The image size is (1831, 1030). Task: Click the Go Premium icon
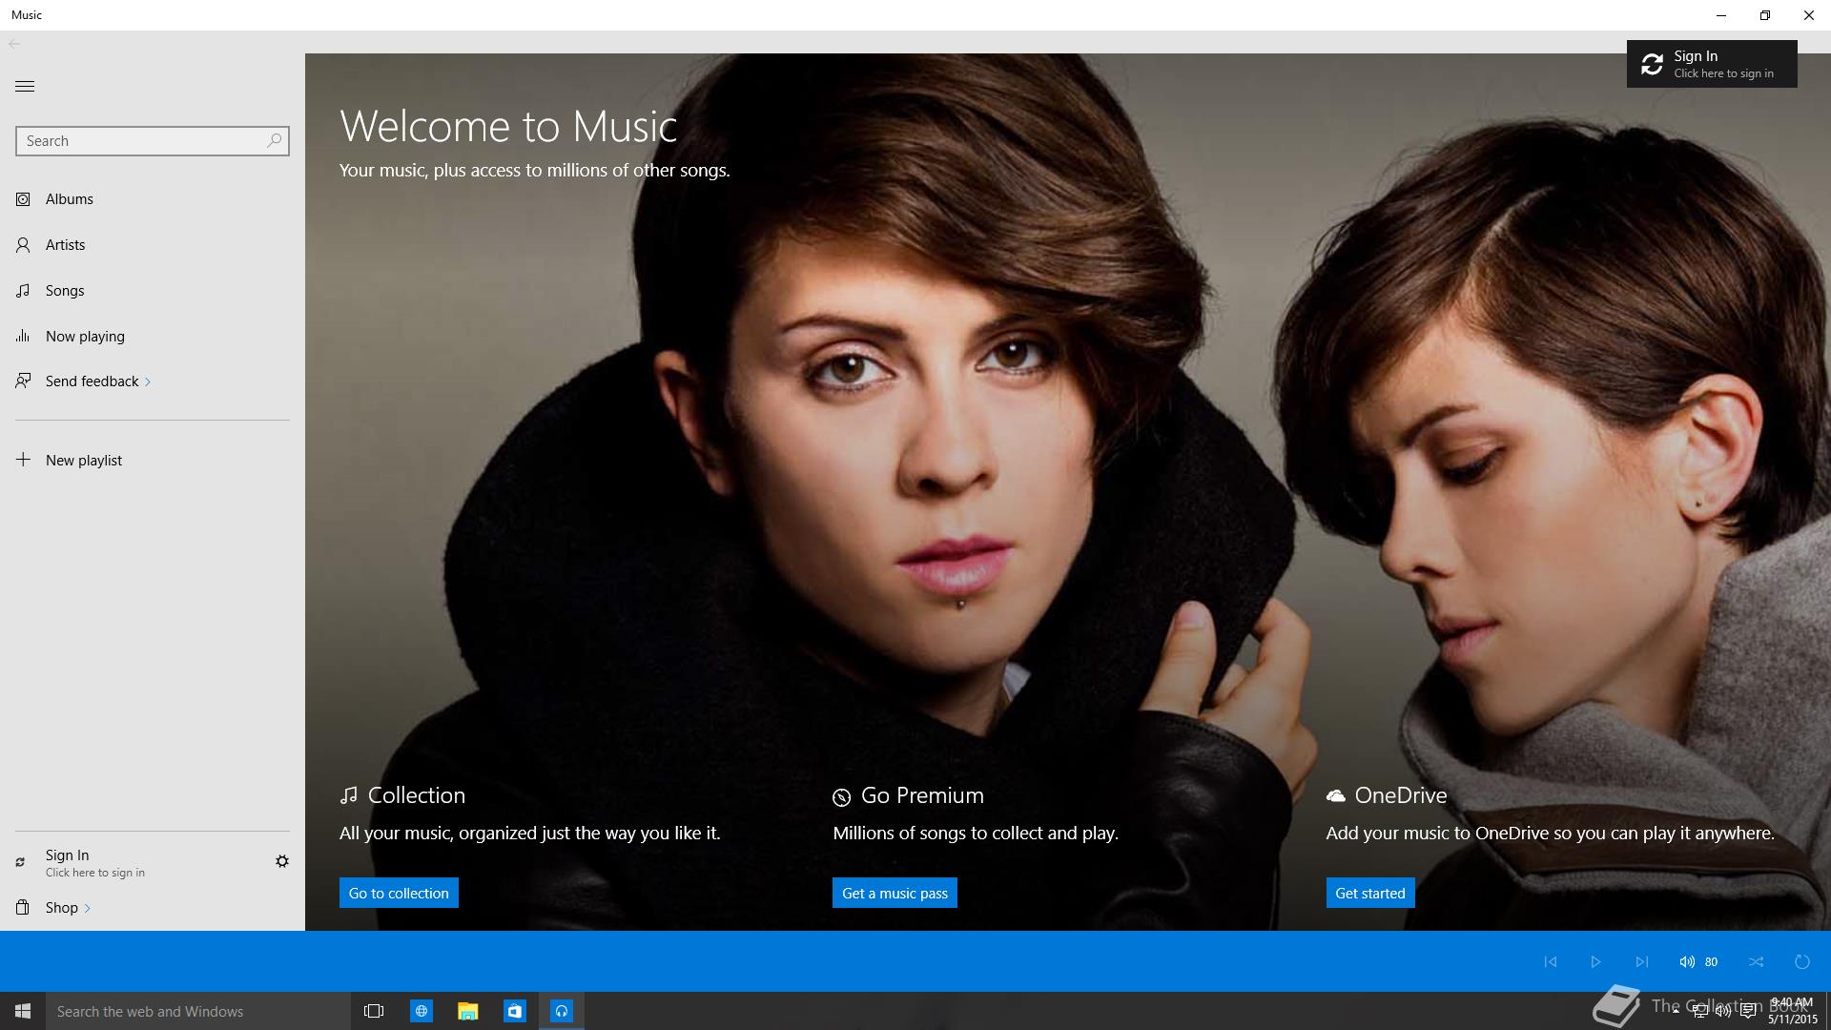pyautogui.click(x=841, y=797)
